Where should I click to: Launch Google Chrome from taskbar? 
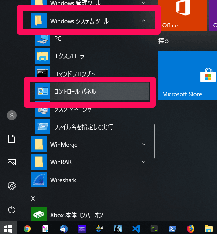click(27, 229)
